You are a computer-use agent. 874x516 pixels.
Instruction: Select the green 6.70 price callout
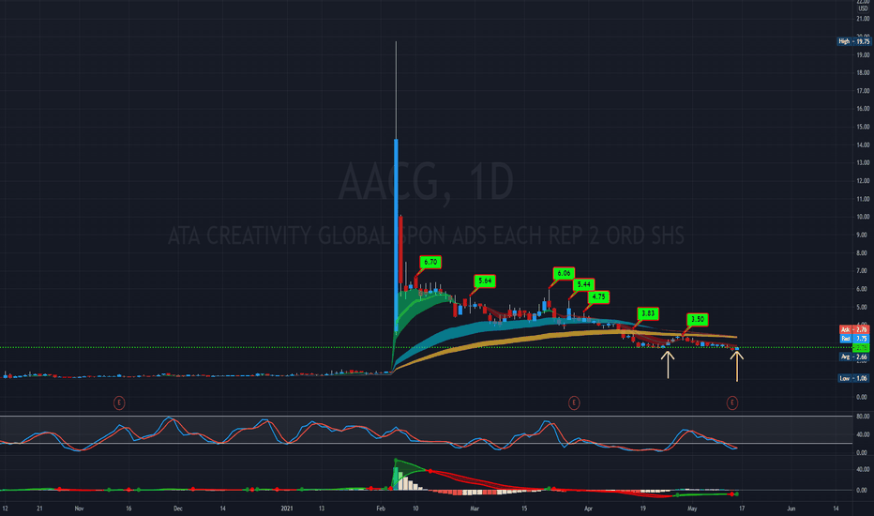pos(430,262)
